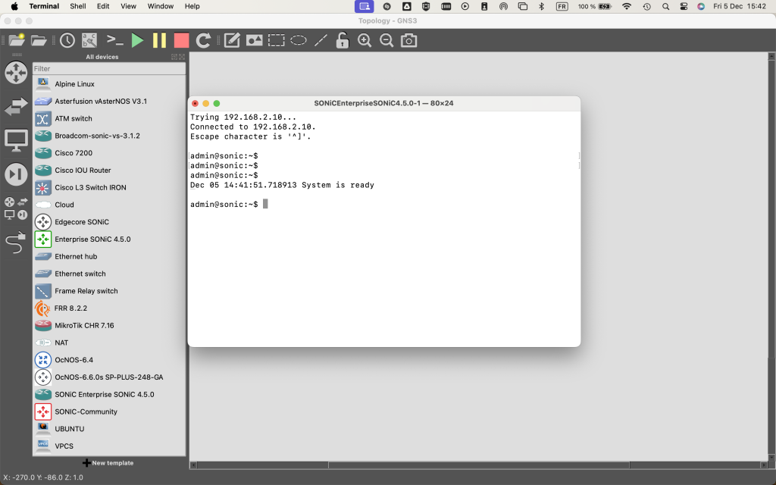Select Enterprise SONiC 4.5.0 device
Viewport: 776px width, 485px height.
(x=92, y=239)
